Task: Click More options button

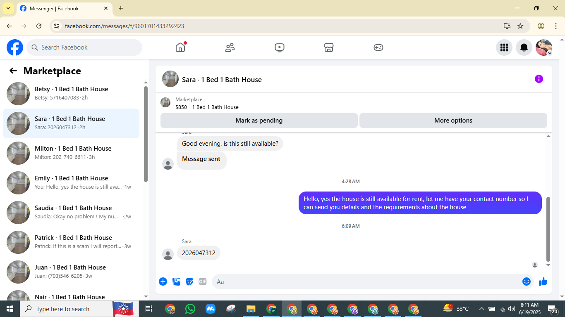Action: [x=453, y=121]
